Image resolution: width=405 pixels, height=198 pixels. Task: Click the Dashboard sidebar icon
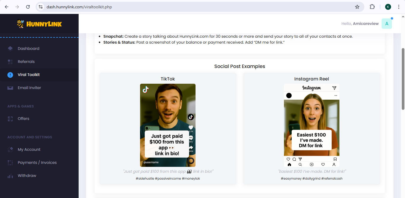pyautogui.click(x=10, y=49)
